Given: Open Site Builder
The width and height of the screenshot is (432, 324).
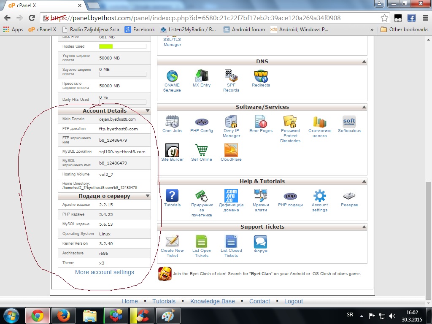Looking at the screenshot, I should 172,150.
